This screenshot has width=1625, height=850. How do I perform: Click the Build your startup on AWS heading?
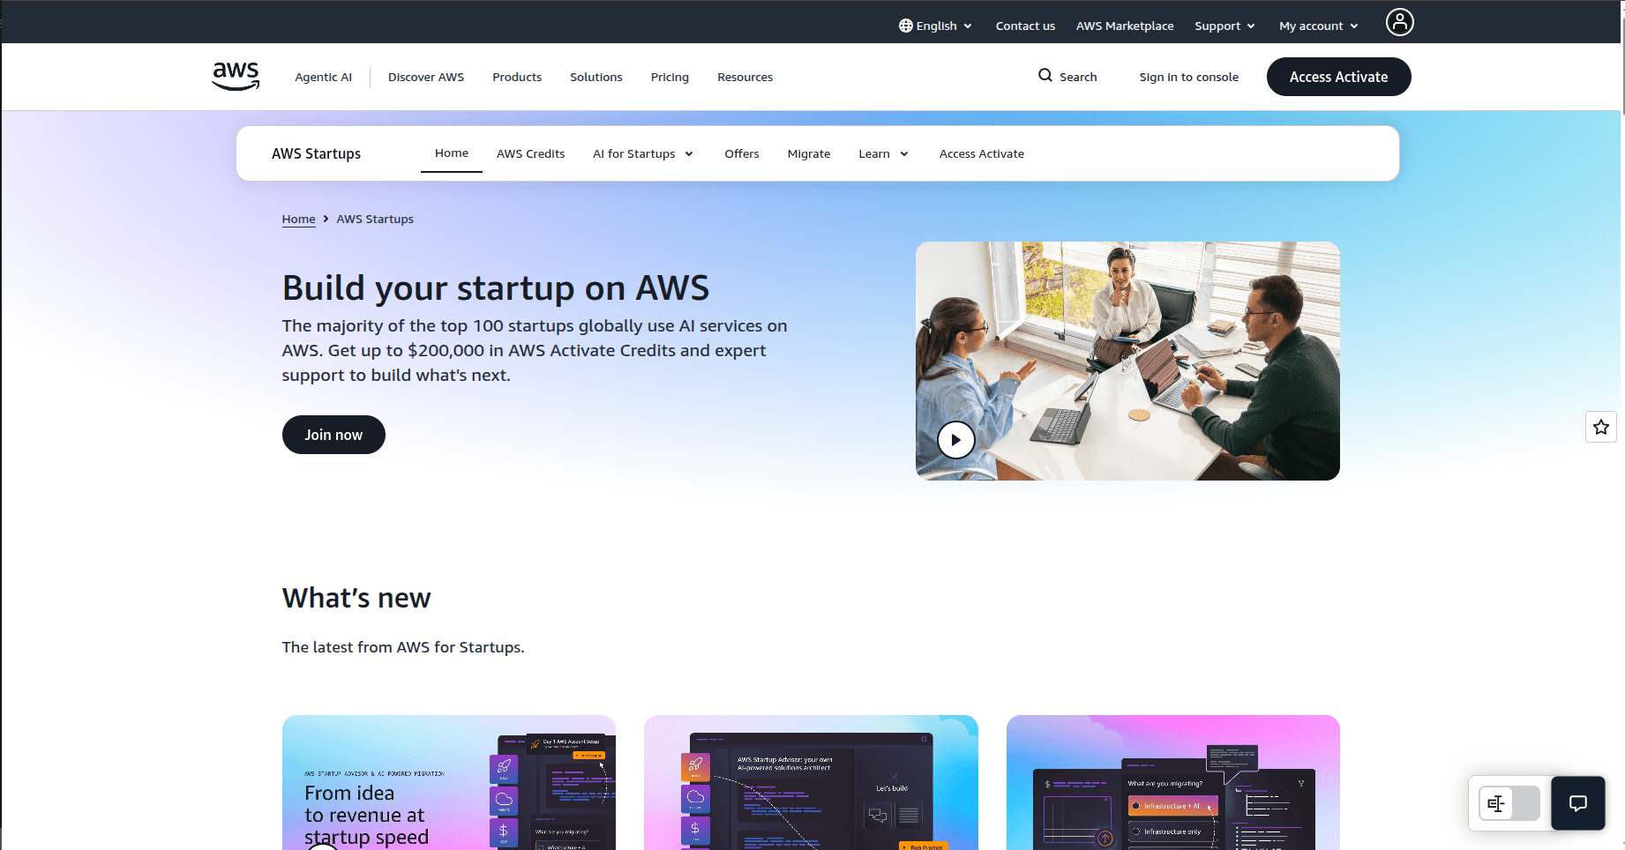tap(496, 288)
